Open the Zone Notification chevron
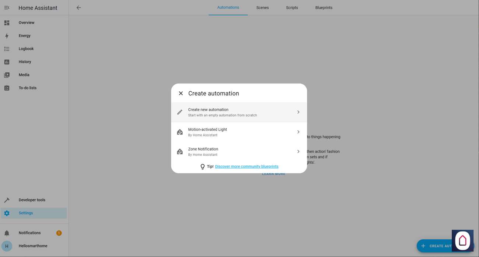This screenshot has height=257, width=479. click(x=298, y=152)
